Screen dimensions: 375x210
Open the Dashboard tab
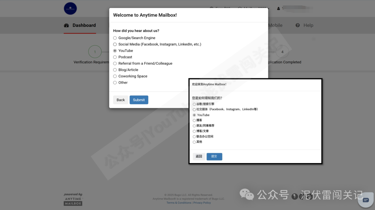[x=80, y=25]
